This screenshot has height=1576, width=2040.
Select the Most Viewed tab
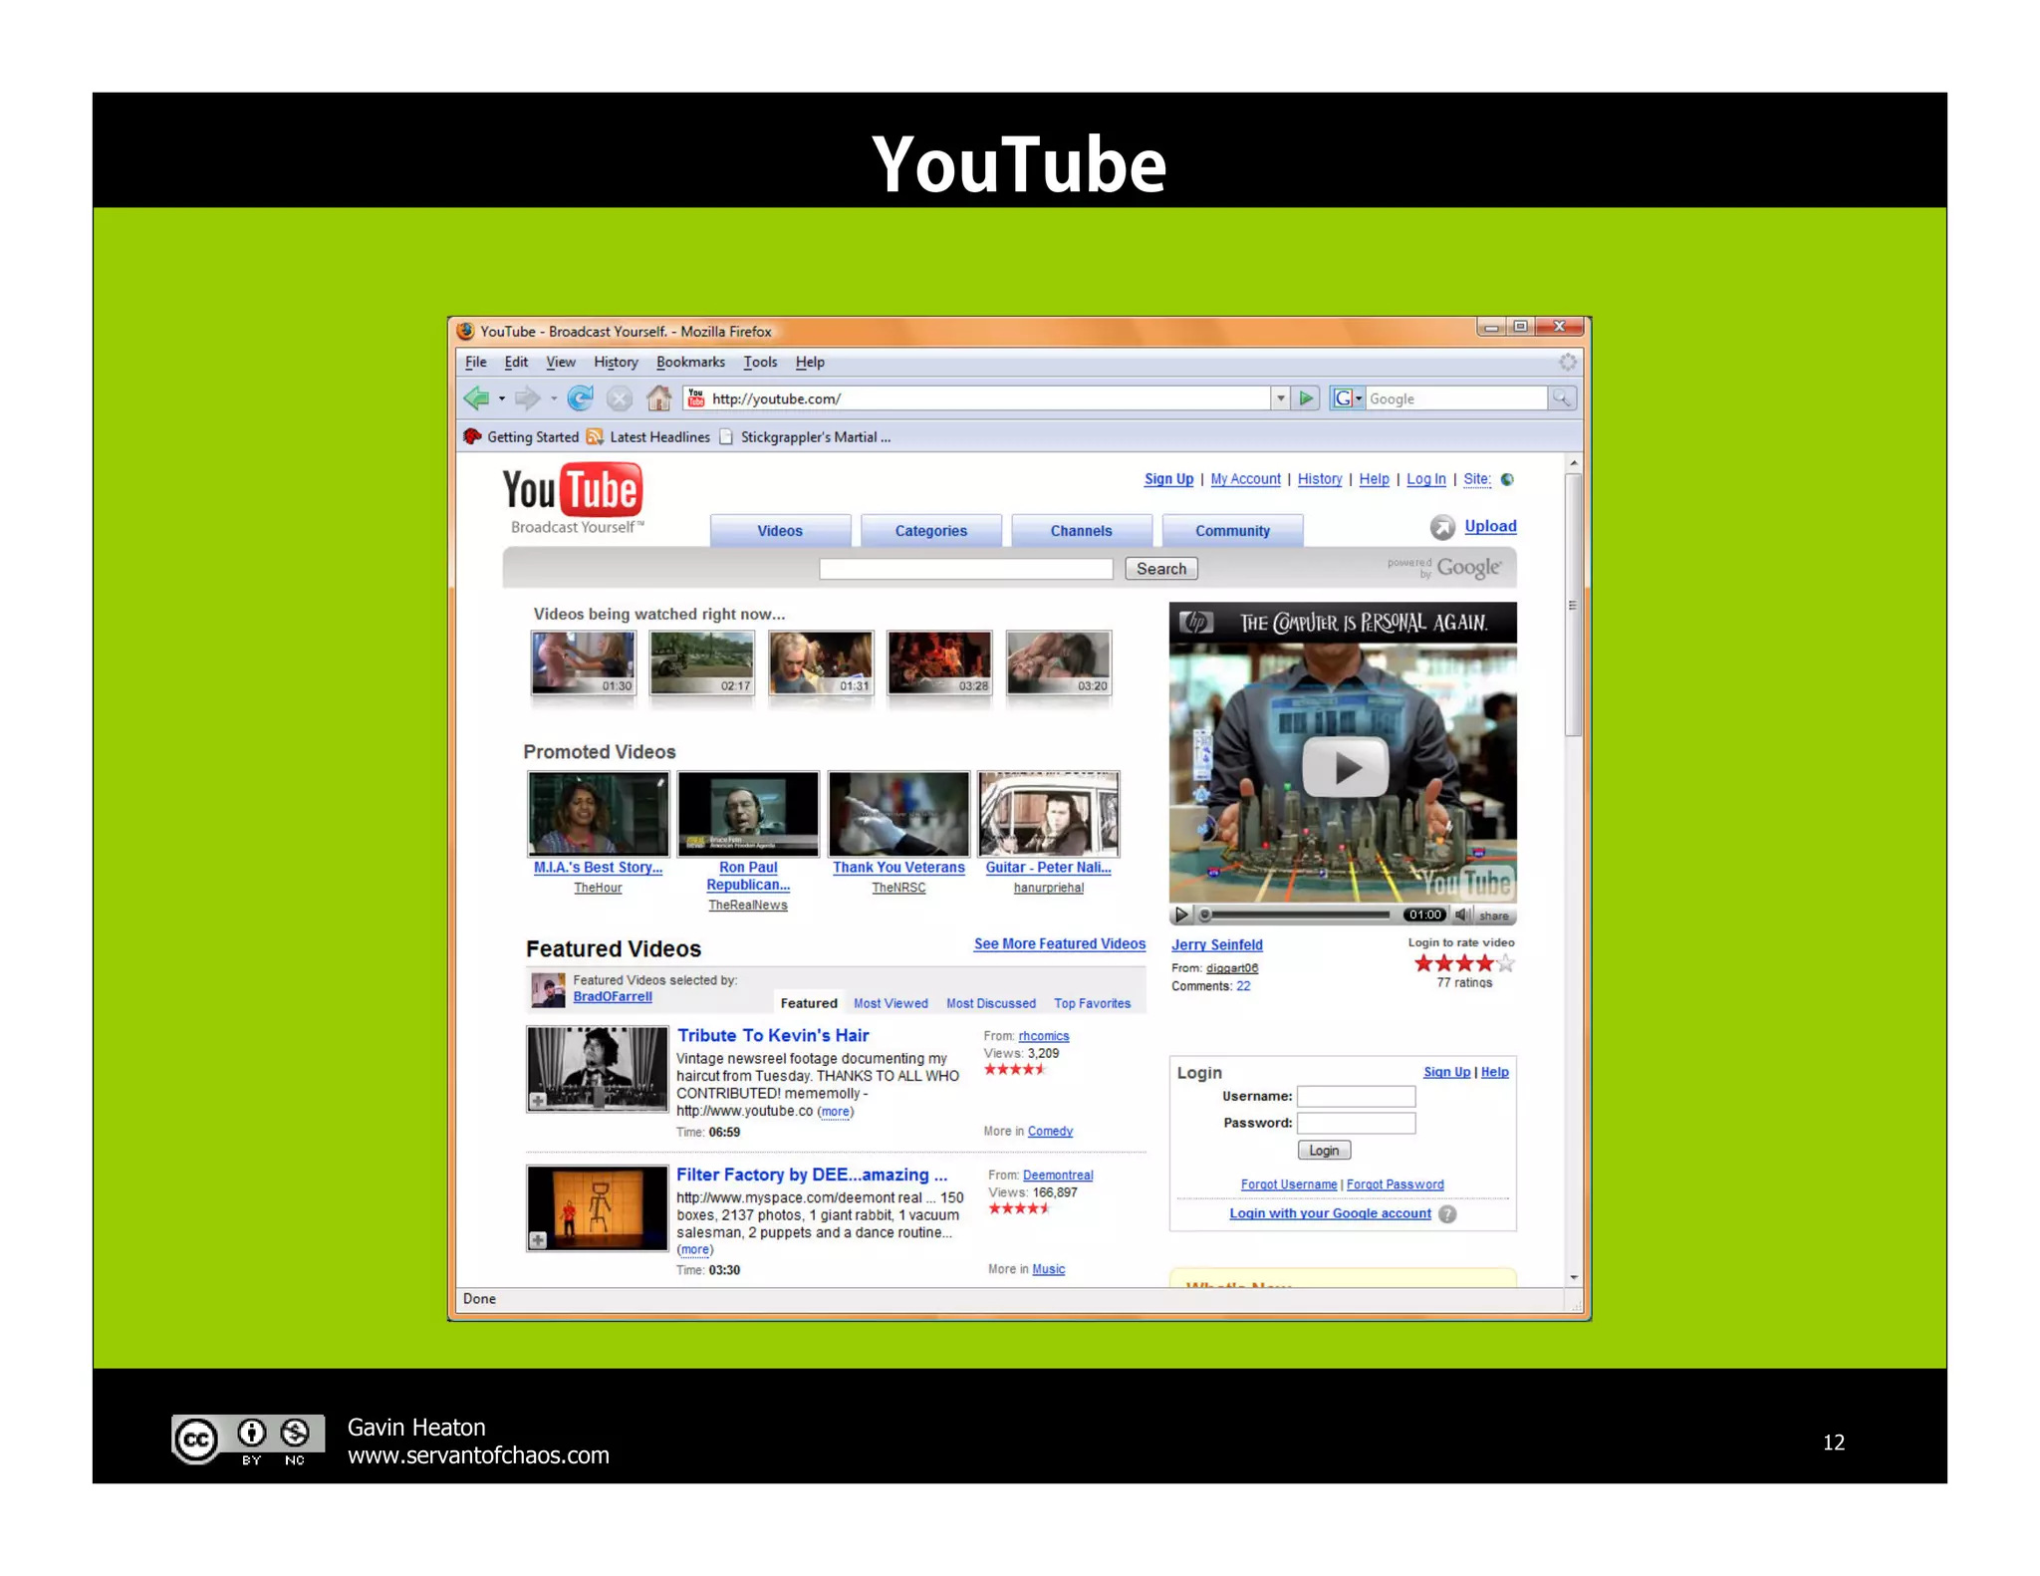coord(891,1004)
